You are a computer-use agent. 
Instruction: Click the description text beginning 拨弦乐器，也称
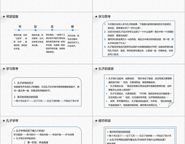pyautogui.click(x=21, y=42)
